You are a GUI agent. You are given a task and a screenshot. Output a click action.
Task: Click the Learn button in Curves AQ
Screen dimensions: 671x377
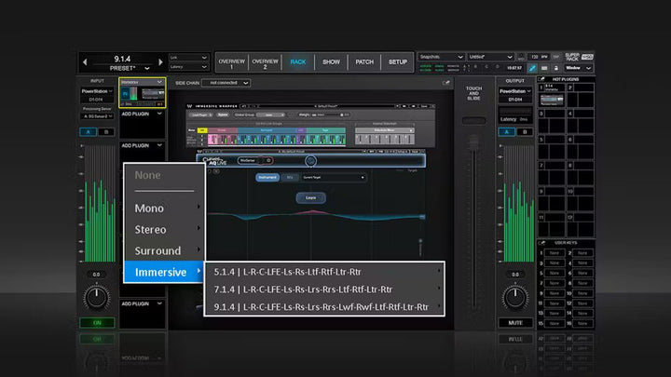pyautogui.click(x=310, y=198)
